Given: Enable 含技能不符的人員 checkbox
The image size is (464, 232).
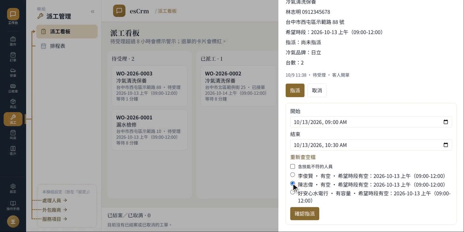Looking at the screenshot, I should pos(293,166).
